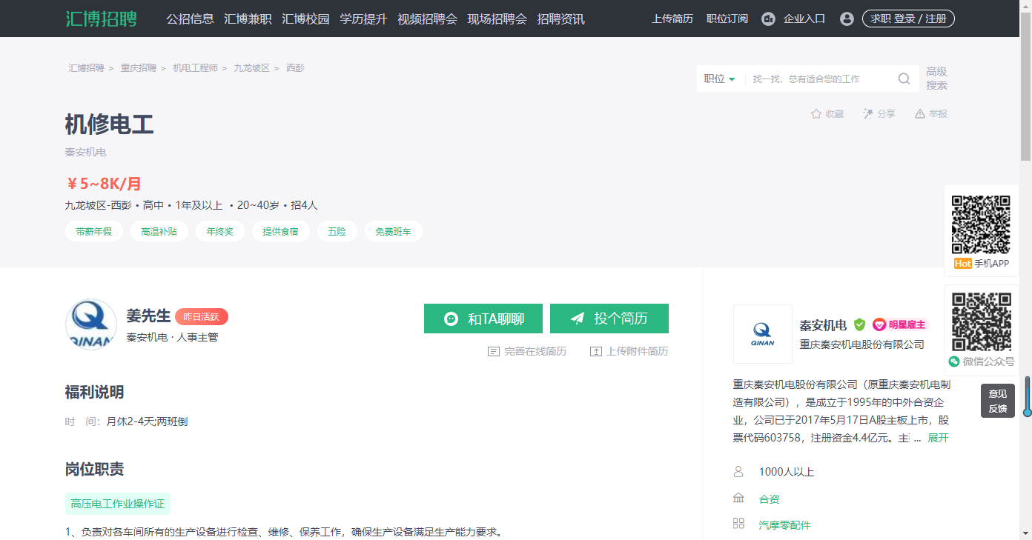Viewport: 1032px width, 540px height.
Task: Click 上传附件简历 link
Action: pyautogui.click(x=629, y=351)
